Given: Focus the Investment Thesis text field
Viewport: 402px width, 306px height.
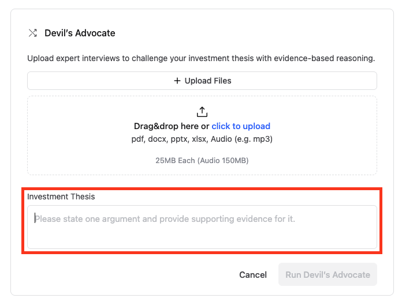Looking at the screenshot, I should [x=202, y=227].
